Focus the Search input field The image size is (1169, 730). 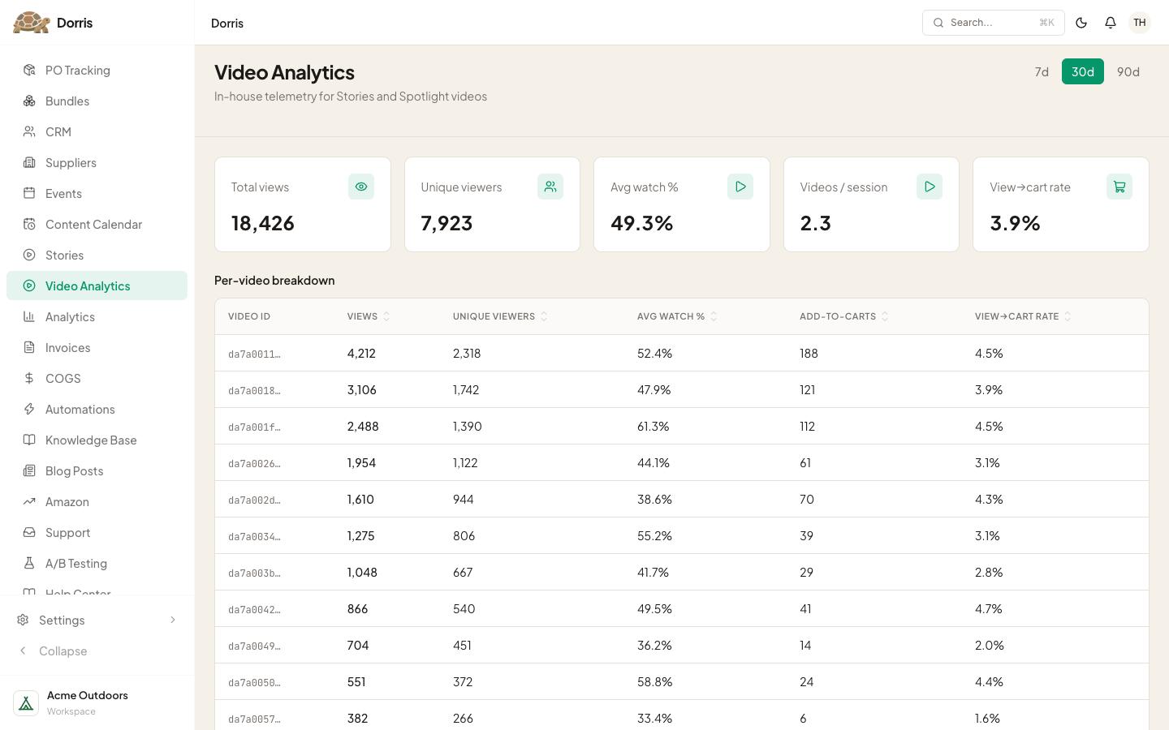click(x=993, y=23)
